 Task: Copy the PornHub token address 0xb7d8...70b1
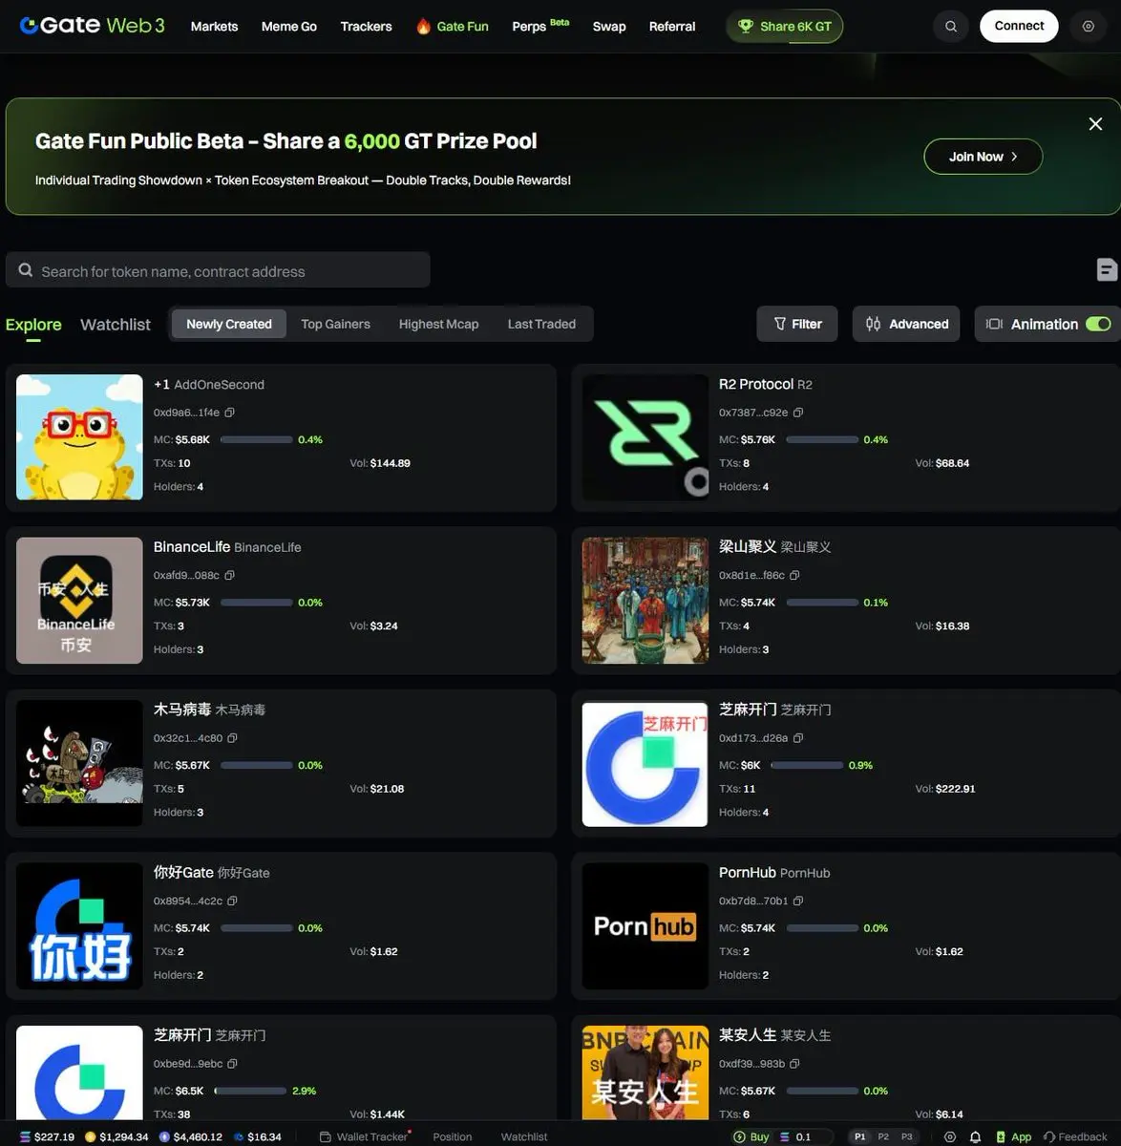798,902
